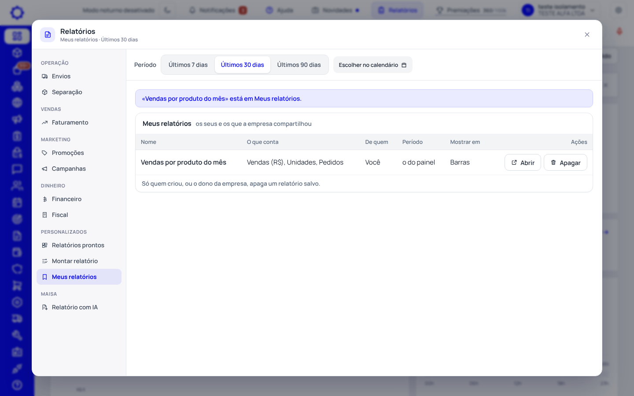Open the Campanhas megaphone entry

coord(79,169)
